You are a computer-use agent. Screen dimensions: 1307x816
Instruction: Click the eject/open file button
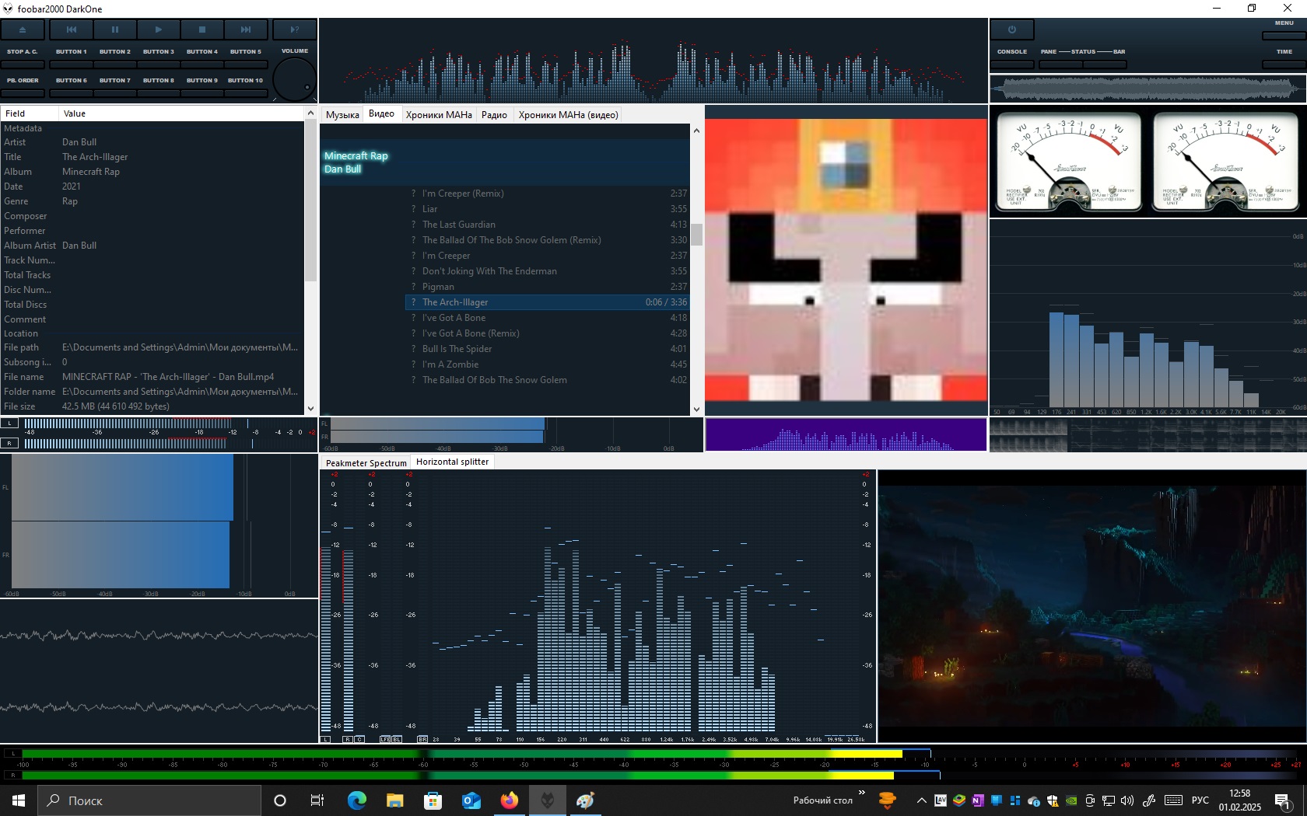point(23,30)
